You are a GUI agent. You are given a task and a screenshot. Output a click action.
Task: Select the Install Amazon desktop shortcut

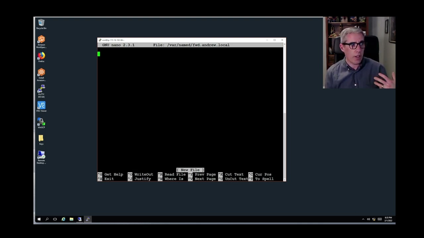(x=41, y=75)
